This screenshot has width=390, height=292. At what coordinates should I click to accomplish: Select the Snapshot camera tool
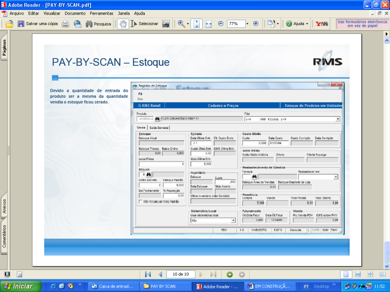(x=166, y=24)
